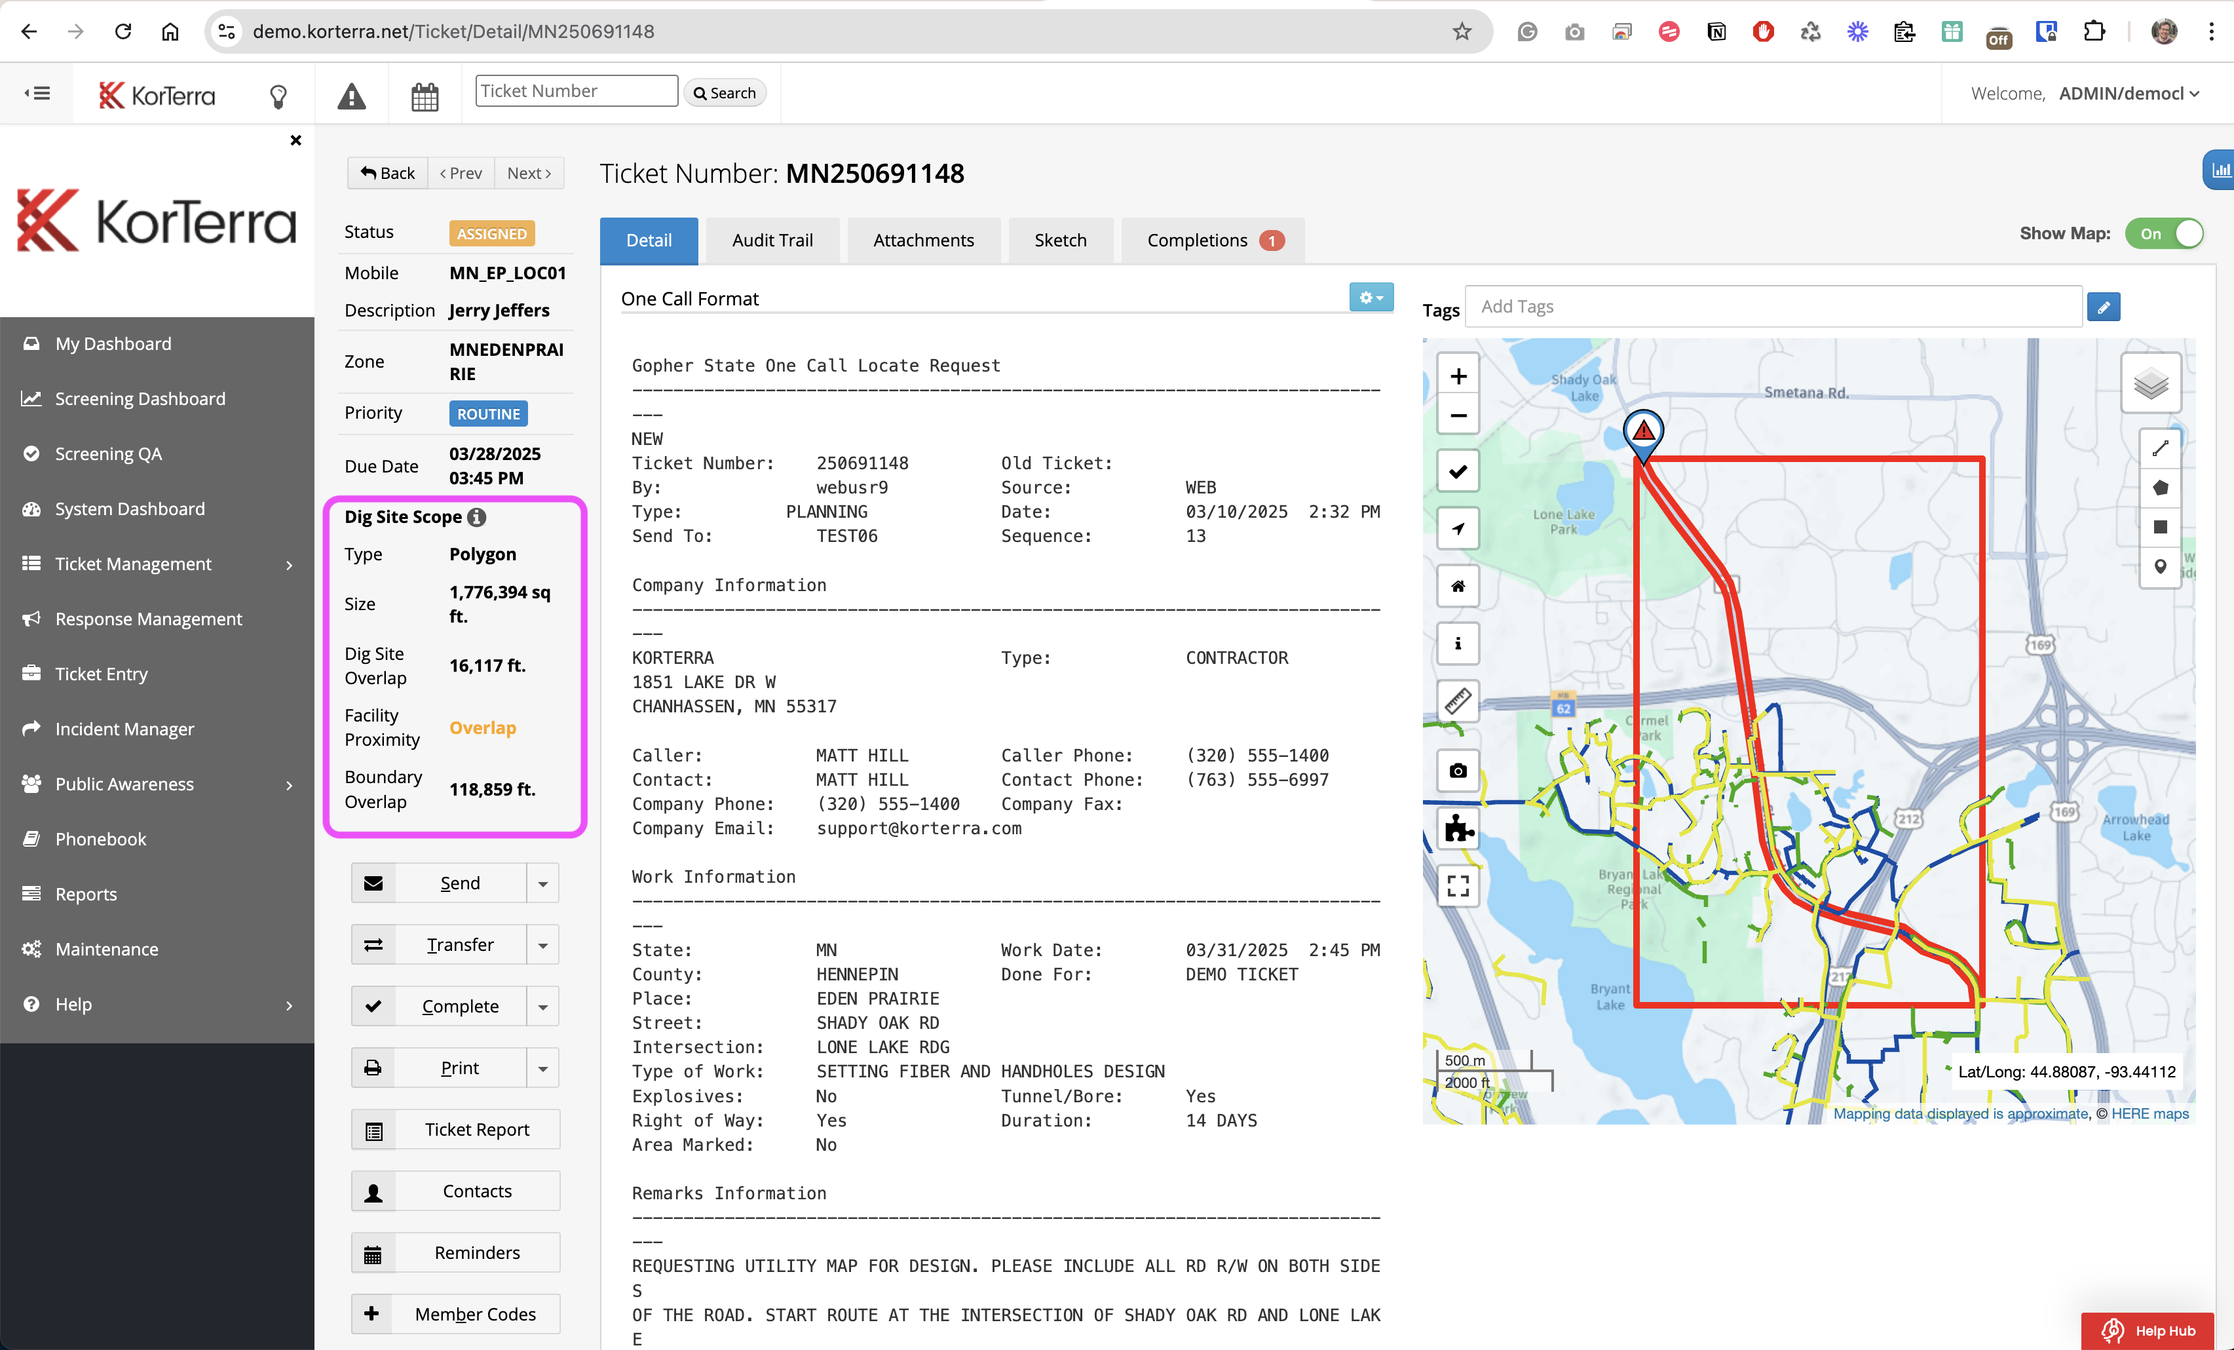Select the place marker tool on map
Viewport: 2234px width, 1350px height.
click(x=2161, y=567)
